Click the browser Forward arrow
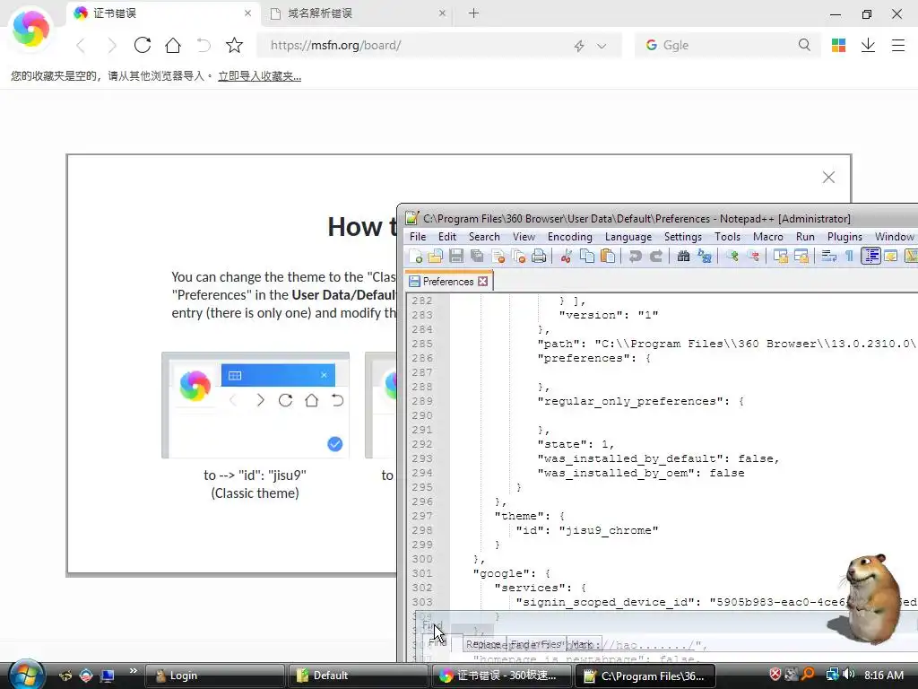Screen dimensions: 918x689 click(x=112, y=45)
